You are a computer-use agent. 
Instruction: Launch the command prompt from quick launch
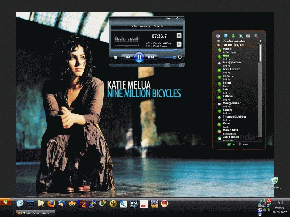30,204
